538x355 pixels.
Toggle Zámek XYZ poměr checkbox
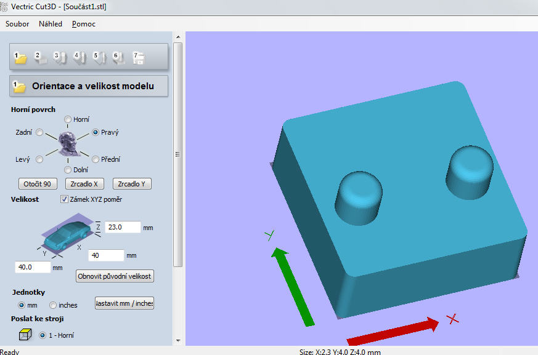pos(65,199)
